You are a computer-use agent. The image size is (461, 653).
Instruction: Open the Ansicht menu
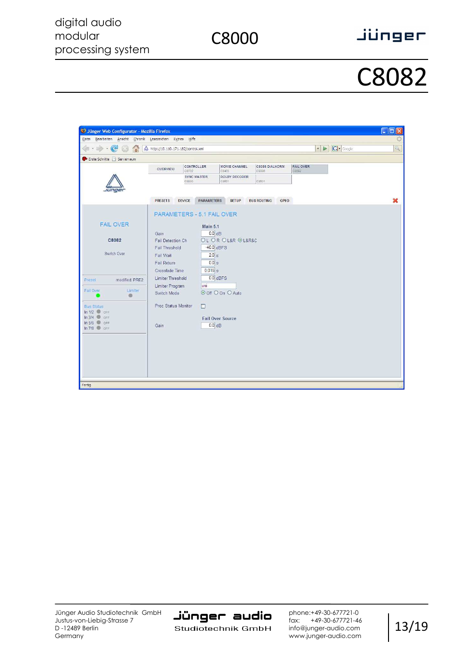(123, 139)
